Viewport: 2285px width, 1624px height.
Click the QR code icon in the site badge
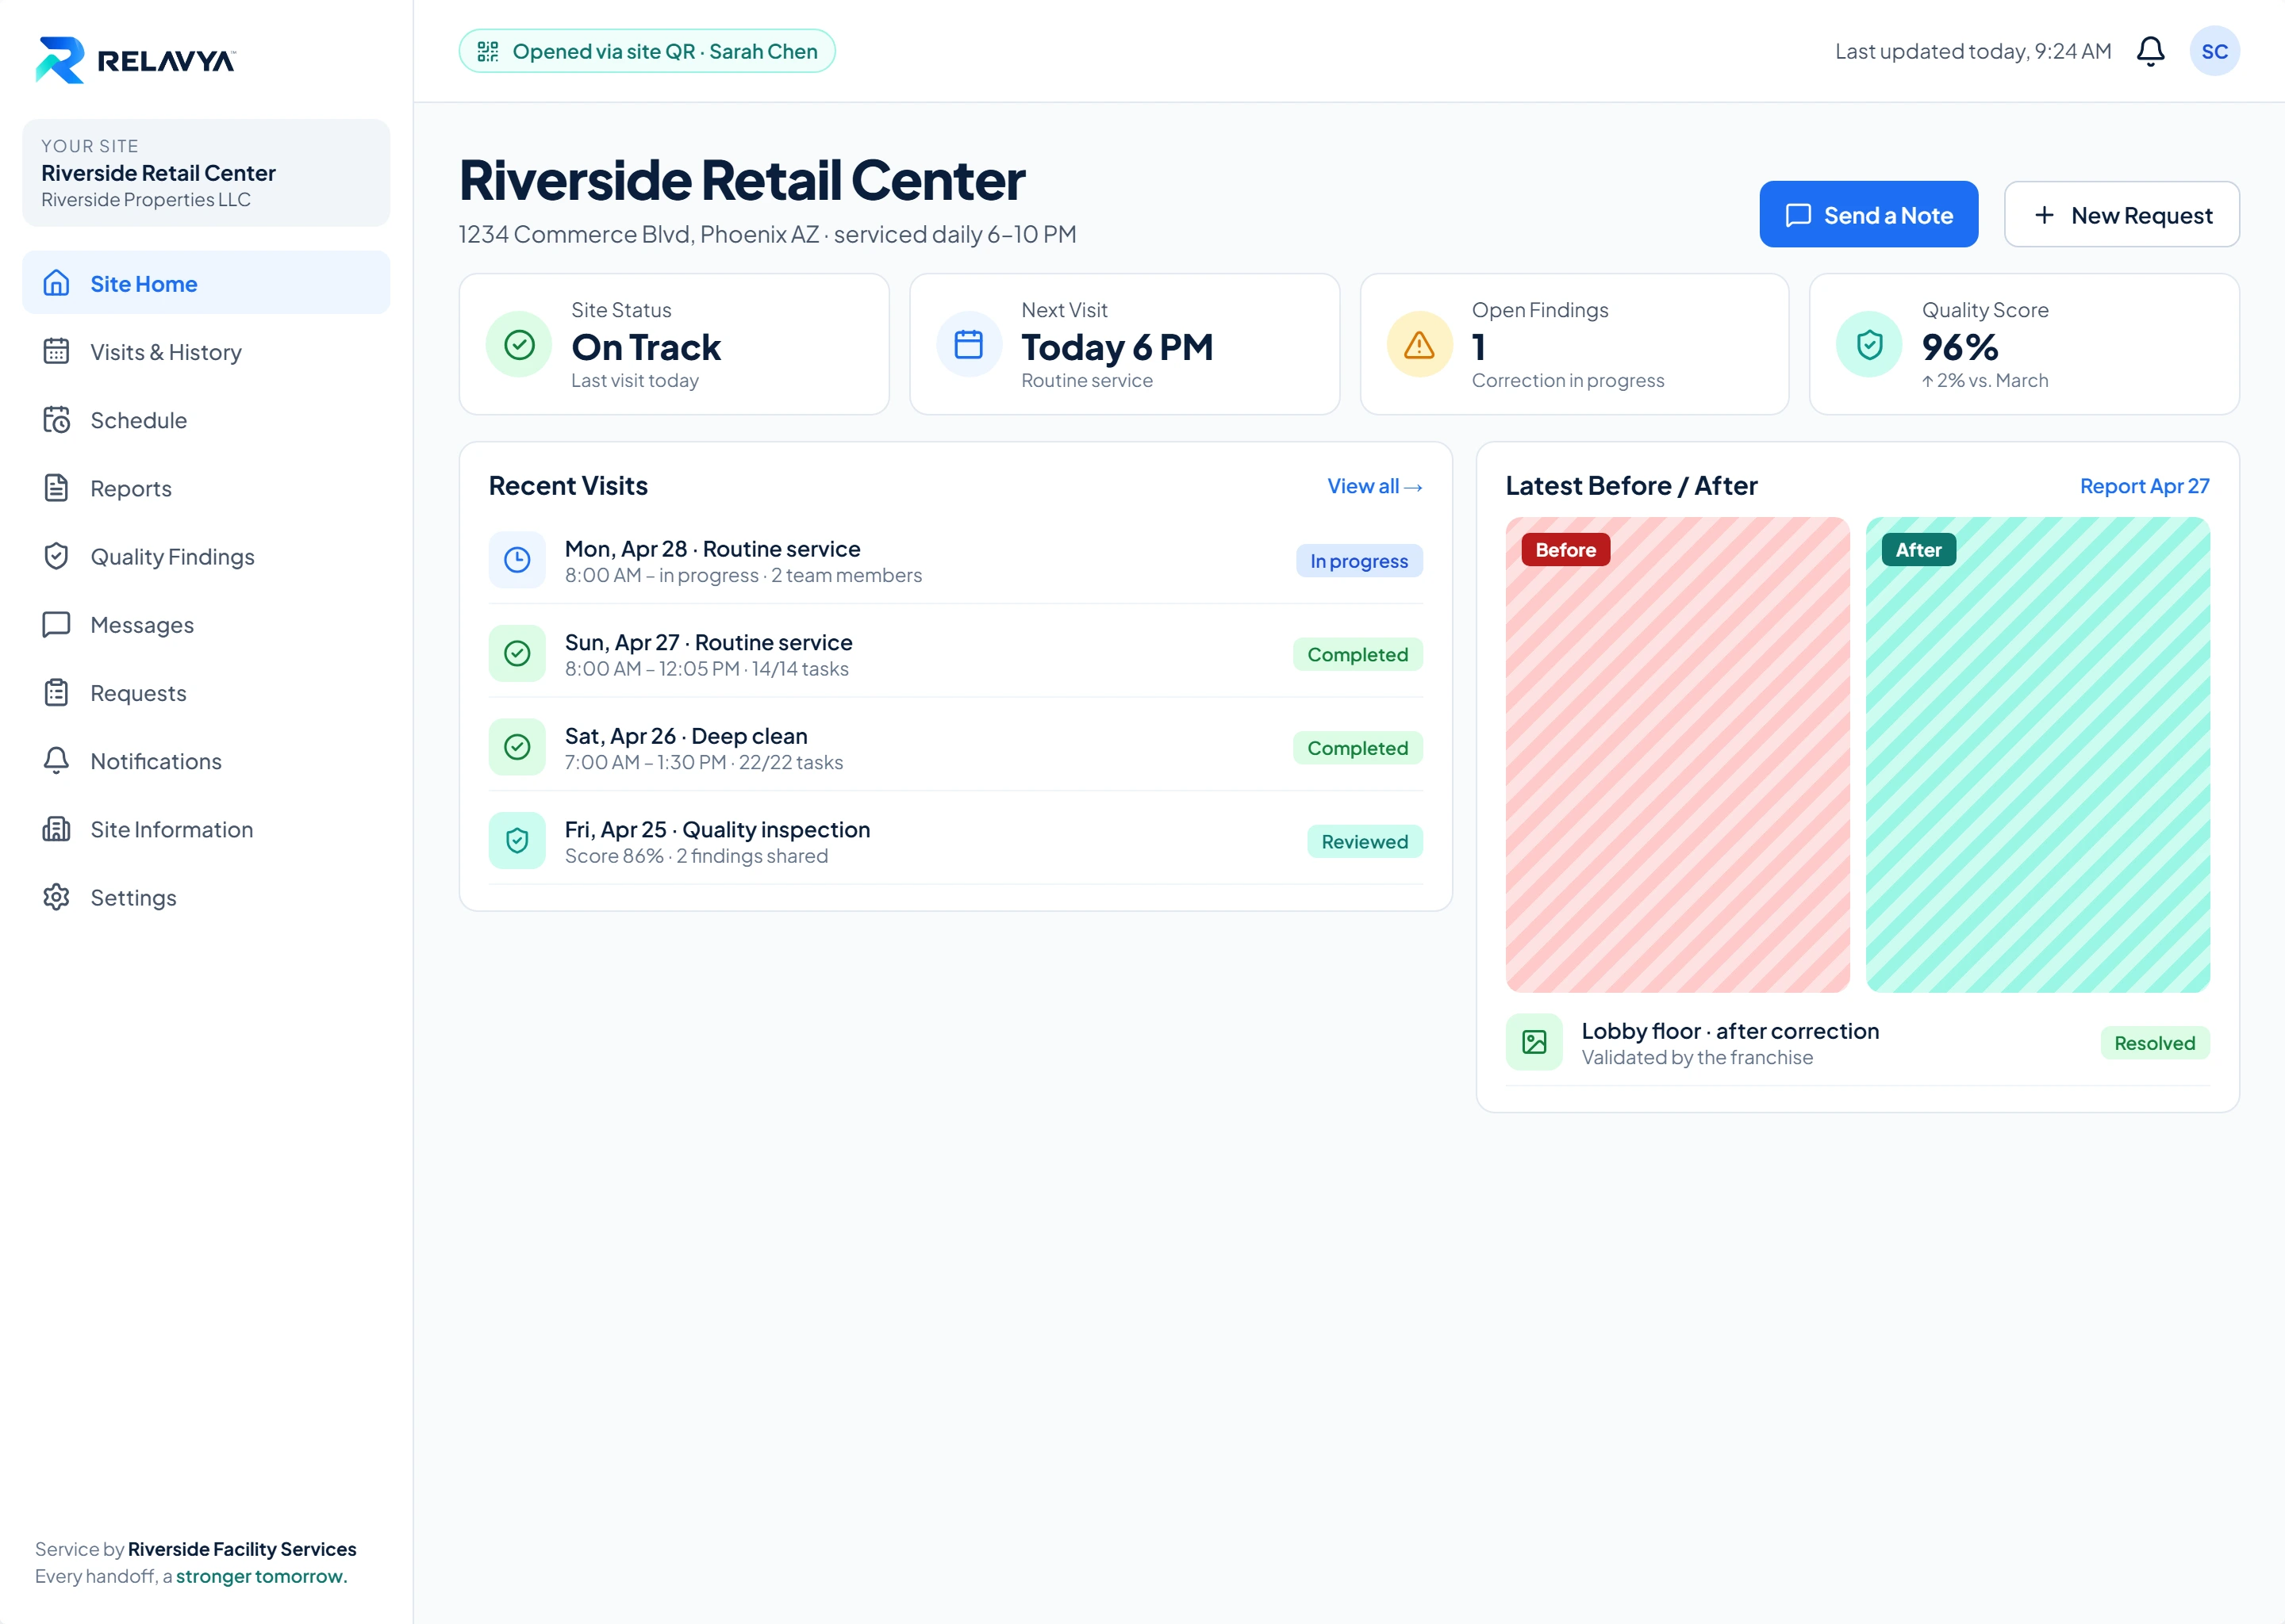click(487, 51)
